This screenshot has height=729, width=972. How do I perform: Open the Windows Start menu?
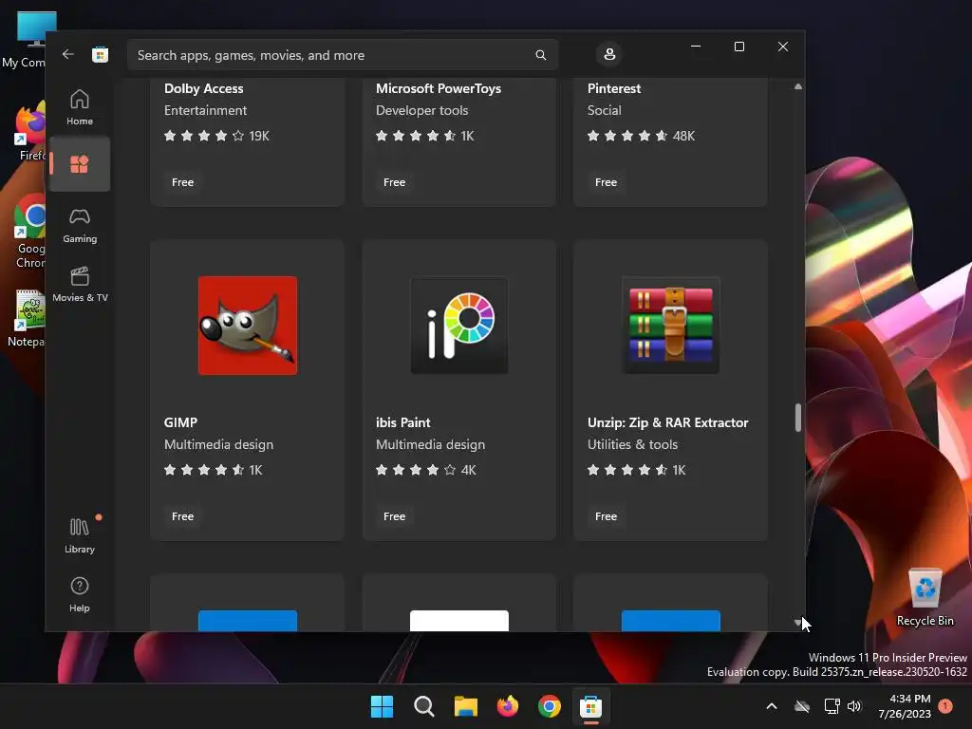382,706
